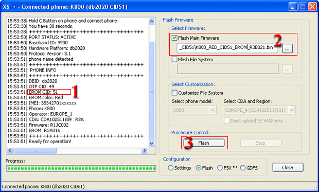Maximize the XS++ window
The image size is (319, 192).
pyautogui.click(x=303, y=7)
